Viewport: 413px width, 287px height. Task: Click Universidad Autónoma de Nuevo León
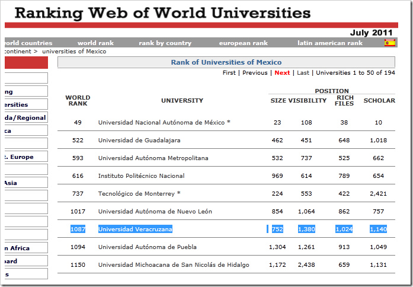tap(155, 212)
